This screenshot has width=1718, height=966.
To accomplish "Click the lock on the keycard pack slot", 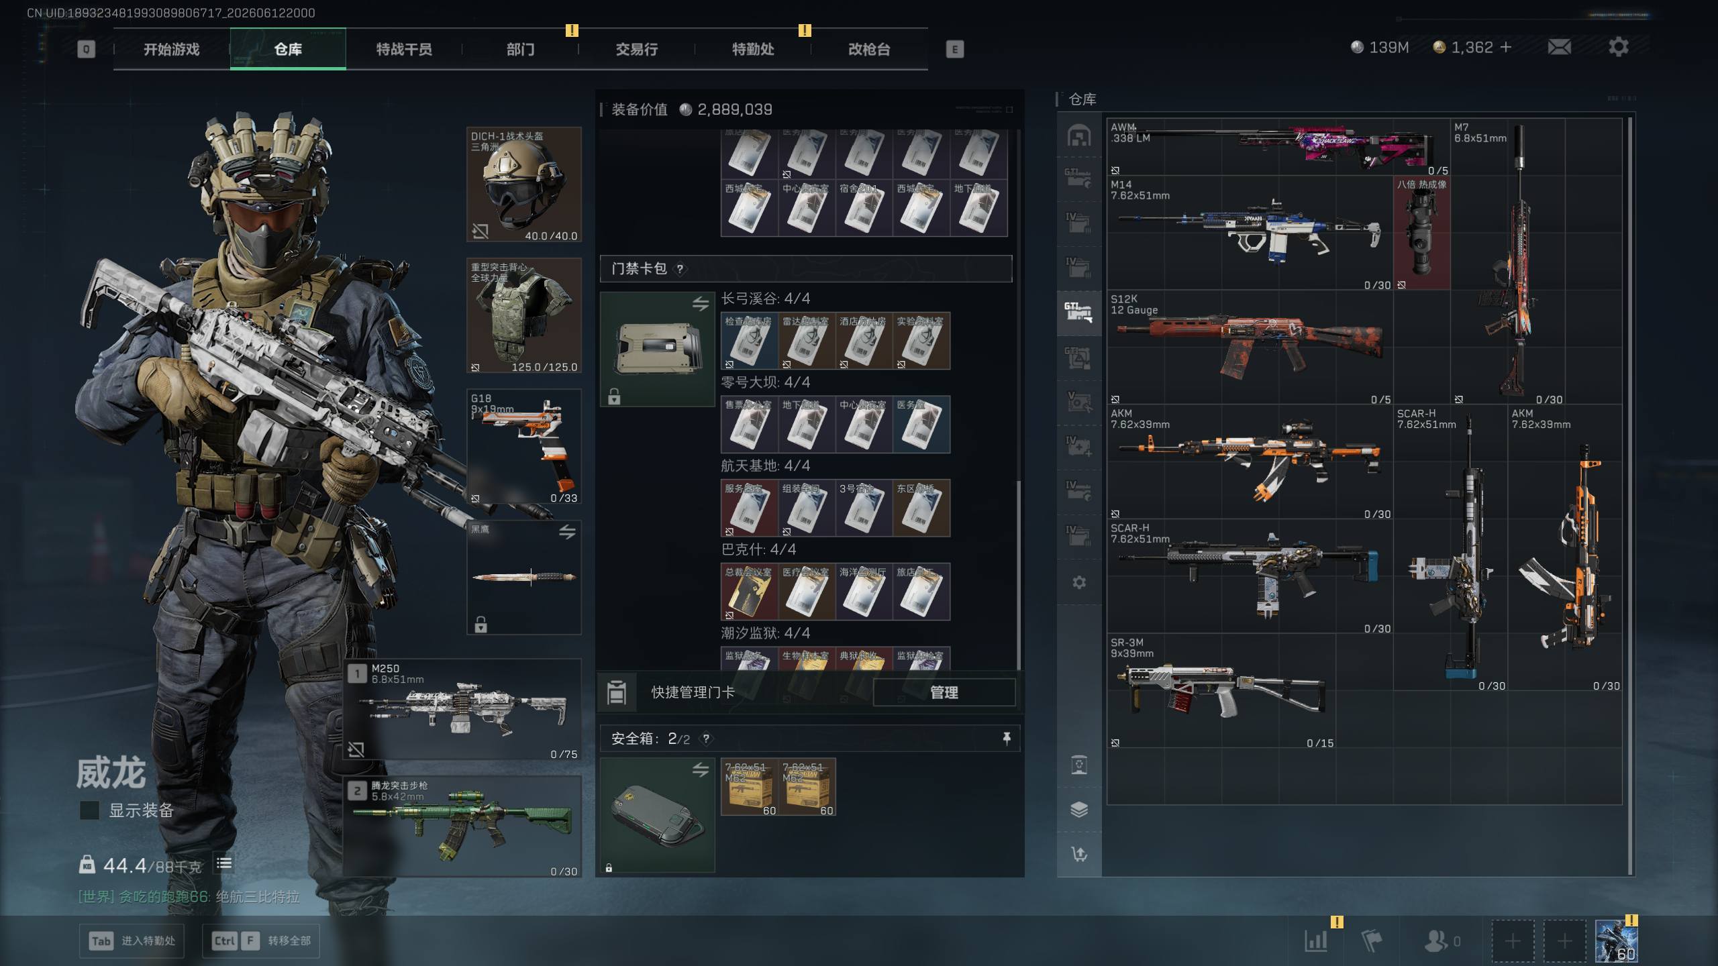I will point(613,396).
